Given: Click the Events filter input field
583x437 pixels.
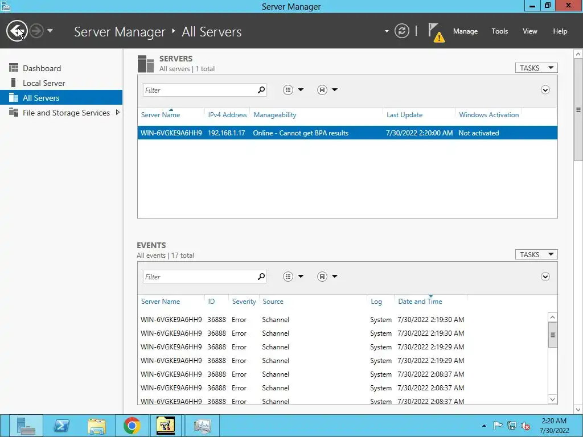Looking at the screenshot, I should coord(199,277).
